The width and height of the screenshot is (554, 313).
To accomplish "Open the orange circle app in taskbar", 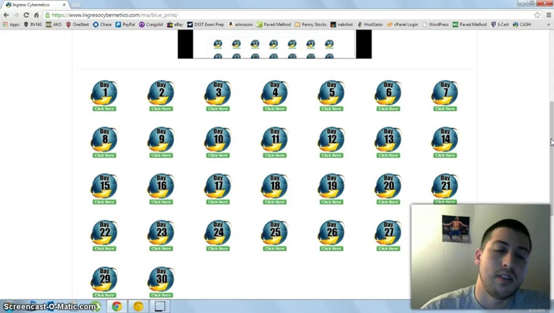I will tap(138, 306).
